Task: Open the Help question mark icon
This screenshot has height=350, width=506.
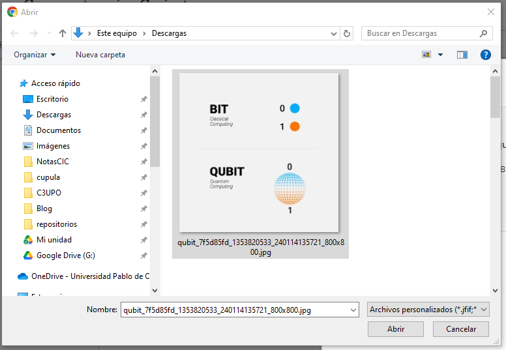Action: point(485,55)
